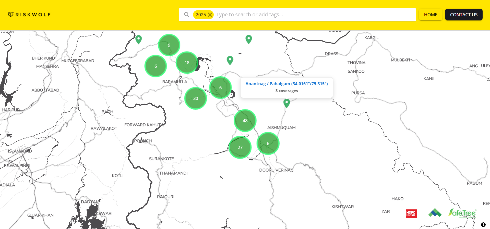This screenshot has width=490, height=229.
Task: Open the cluster marker labeled 9
Action: click(169, 45)
